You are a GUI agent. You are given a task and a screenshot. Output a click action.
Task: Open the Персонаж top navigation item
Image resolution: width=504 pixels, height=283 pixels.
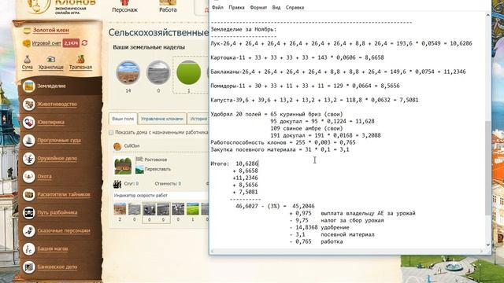tap(124, 7)
